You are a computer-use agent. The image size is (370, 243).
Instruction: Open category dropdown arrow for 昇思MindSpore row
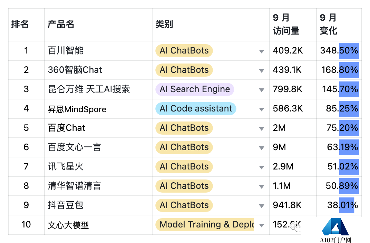tap(262, 109)
